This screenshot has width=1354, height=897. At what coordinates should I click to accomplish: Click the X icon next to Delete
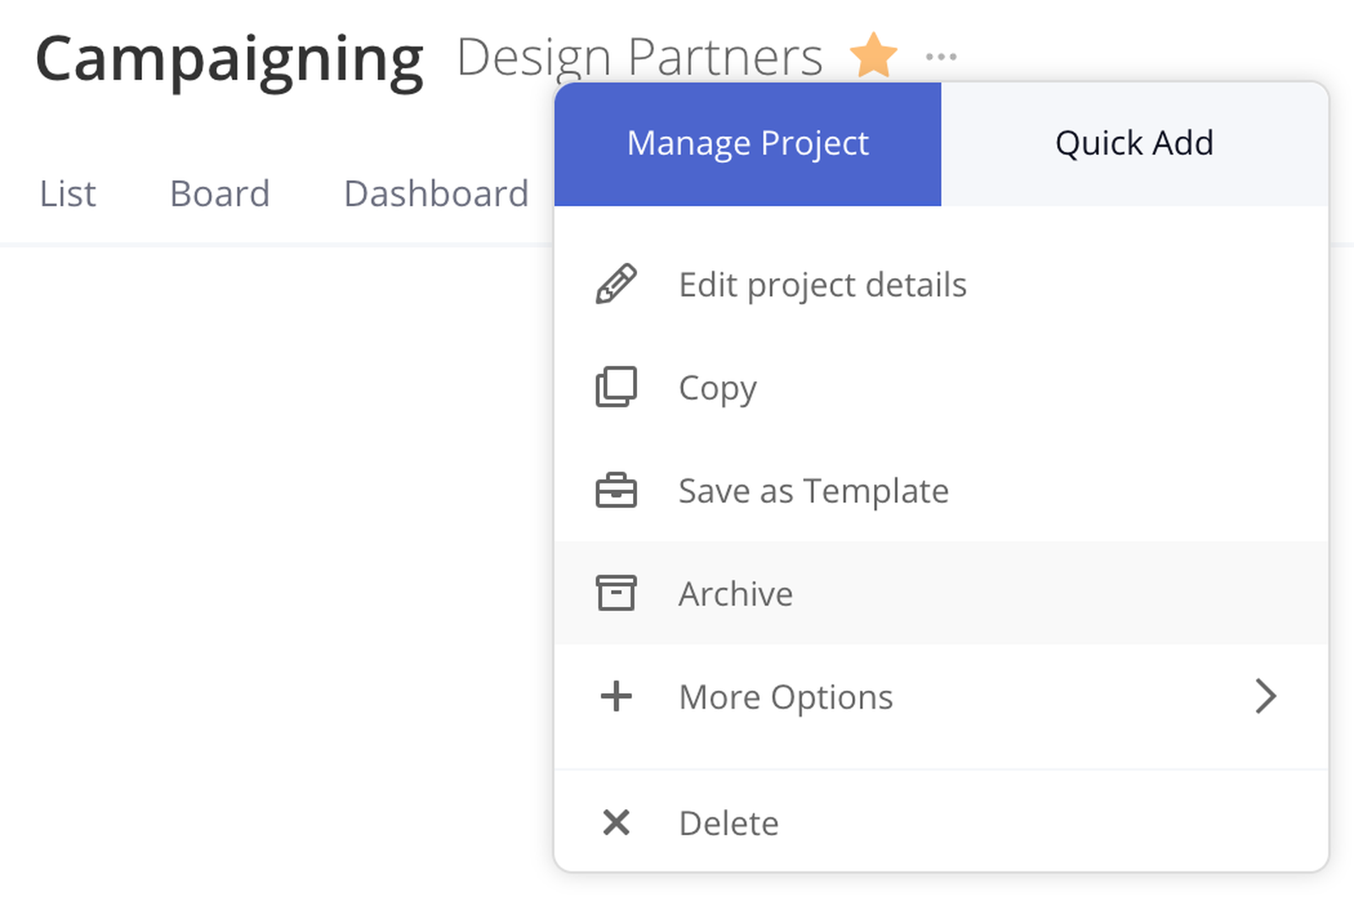(x=617, y=822)
